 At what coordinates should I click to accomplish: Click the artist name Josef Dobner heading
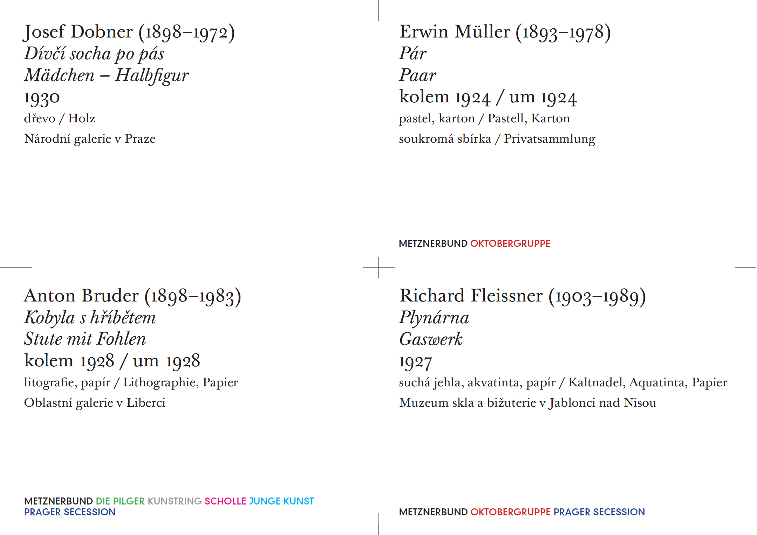tap(129, 32)
